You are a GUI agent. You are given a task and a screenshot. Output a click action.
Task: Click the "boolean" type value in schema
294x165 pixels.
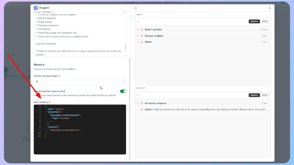point(65,118)
